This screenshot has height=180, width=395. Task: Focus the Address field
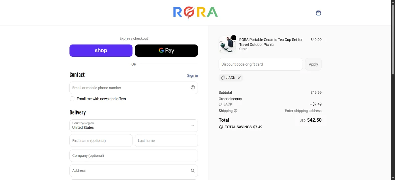[x=134, y=170]
